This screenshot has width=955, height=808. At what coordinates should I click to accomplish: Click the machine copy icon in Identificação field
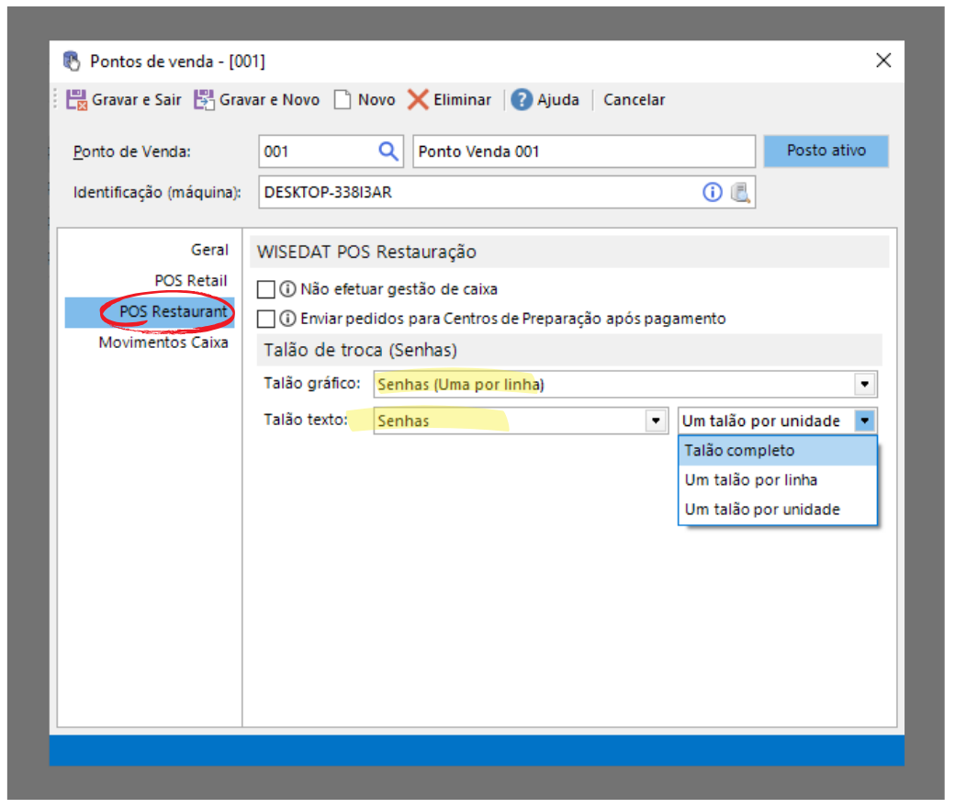click(x=740, y=192)
